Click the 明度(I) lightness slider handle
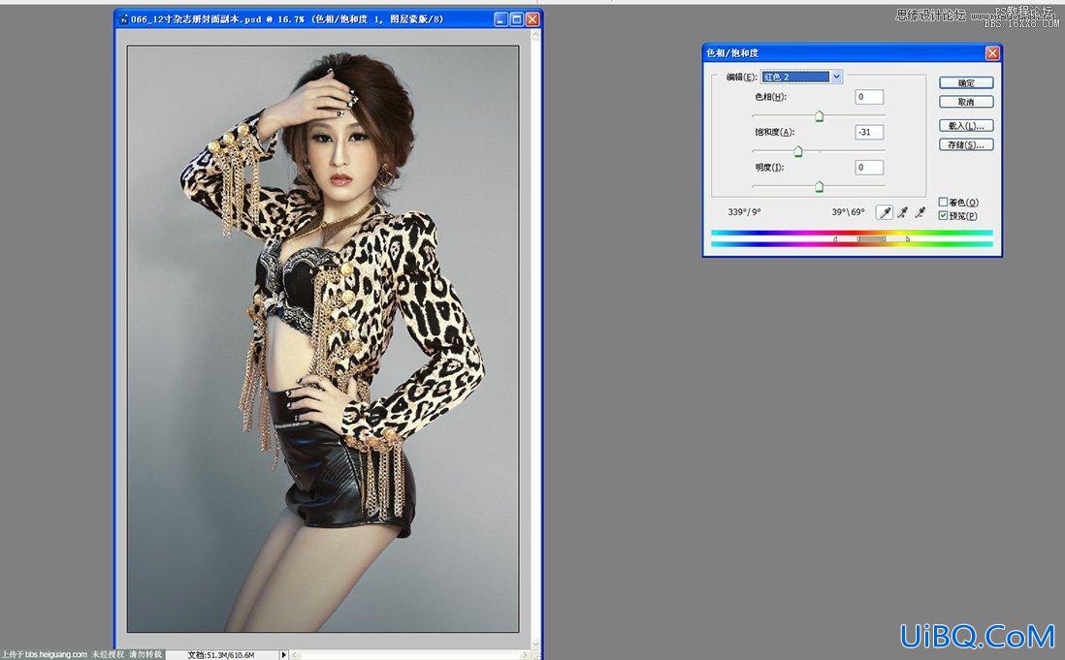 click(x=820, y=186)
